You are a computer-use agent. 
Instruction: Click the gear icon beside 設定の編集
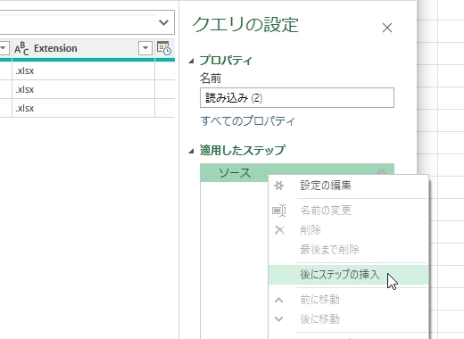278,186
